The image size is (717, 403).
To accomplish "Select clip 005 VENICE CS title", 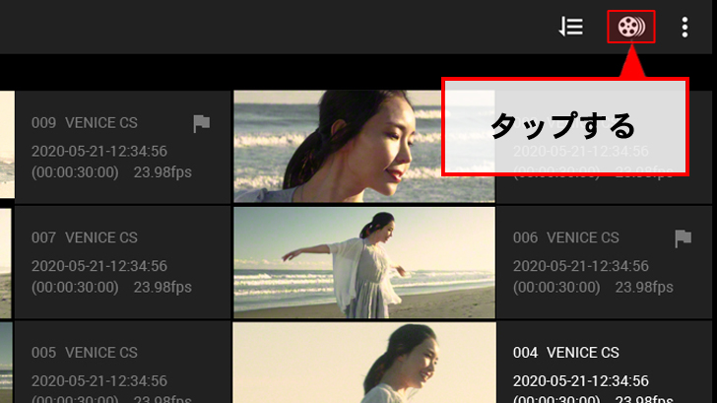I will pyautogui.click(x=85, y=353).
